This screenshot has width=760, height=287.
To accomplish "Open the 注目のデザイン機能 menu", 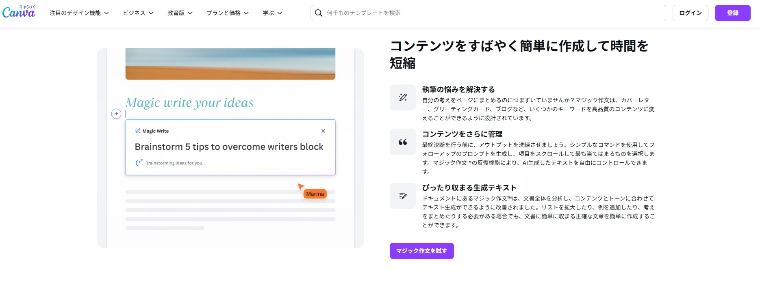I will (79, 13).
